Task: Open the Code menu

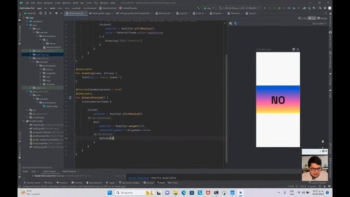Action: [57, 3]
